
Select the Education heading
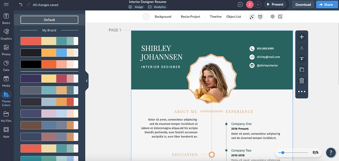click(x=185, y=155)
